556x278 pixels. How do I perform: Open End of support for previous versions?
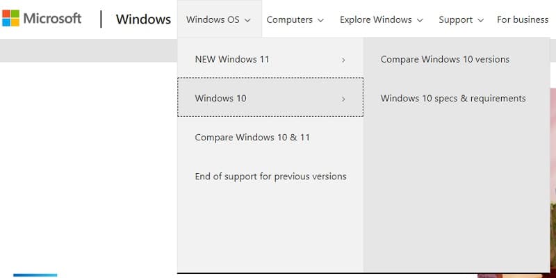[270, 177]
